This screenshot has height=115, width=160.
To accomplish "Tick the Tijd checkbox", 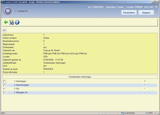I will click(4, 89).
